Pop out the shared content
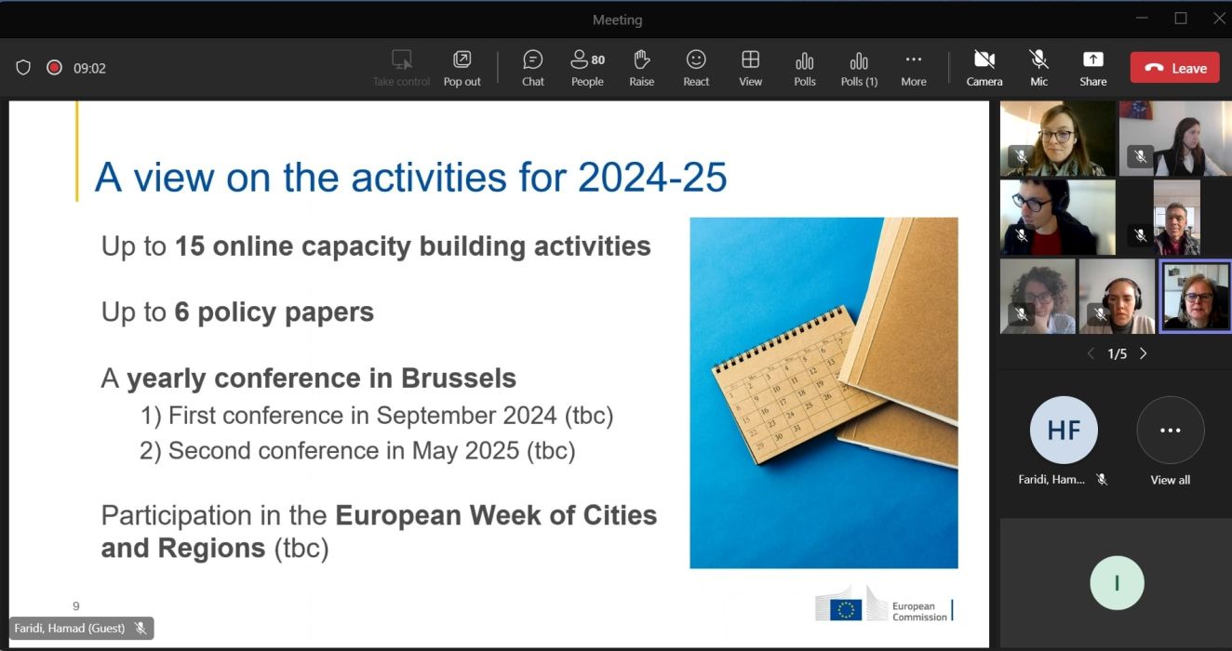 point(462,68)
